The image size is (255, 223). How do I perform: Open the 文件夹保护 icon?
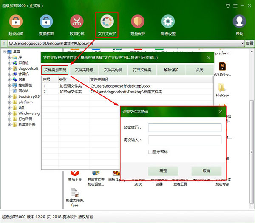[107, 22]
